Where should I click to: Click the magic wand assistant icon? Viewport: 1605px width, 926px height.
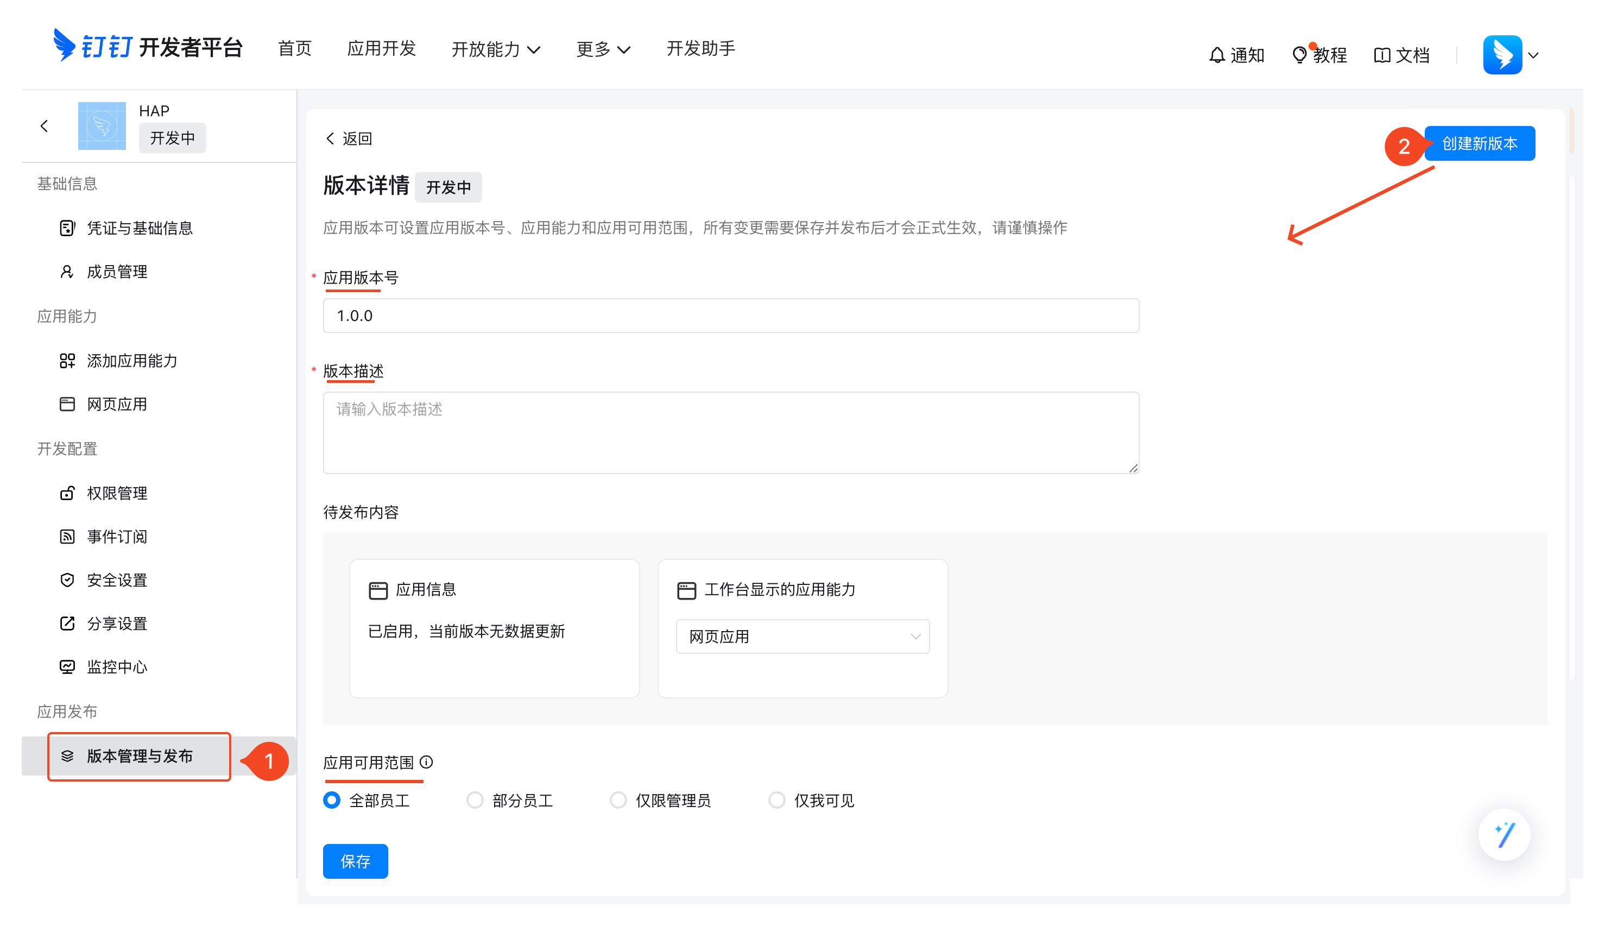click(x=1504, y=834)
